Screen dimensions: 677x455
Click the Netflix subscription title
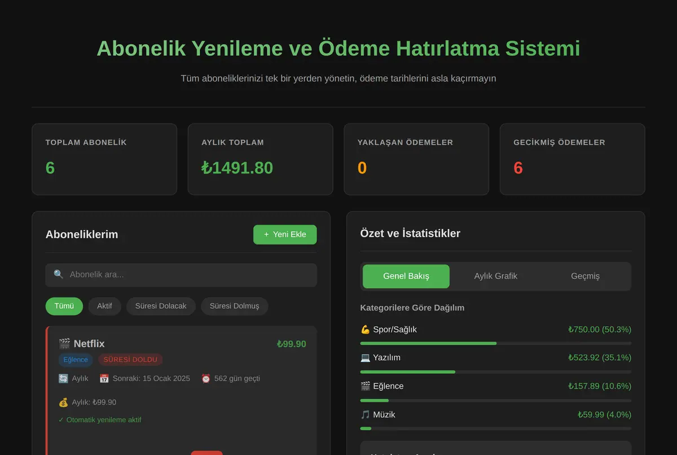pyautogui.click(x=89, y=344)
